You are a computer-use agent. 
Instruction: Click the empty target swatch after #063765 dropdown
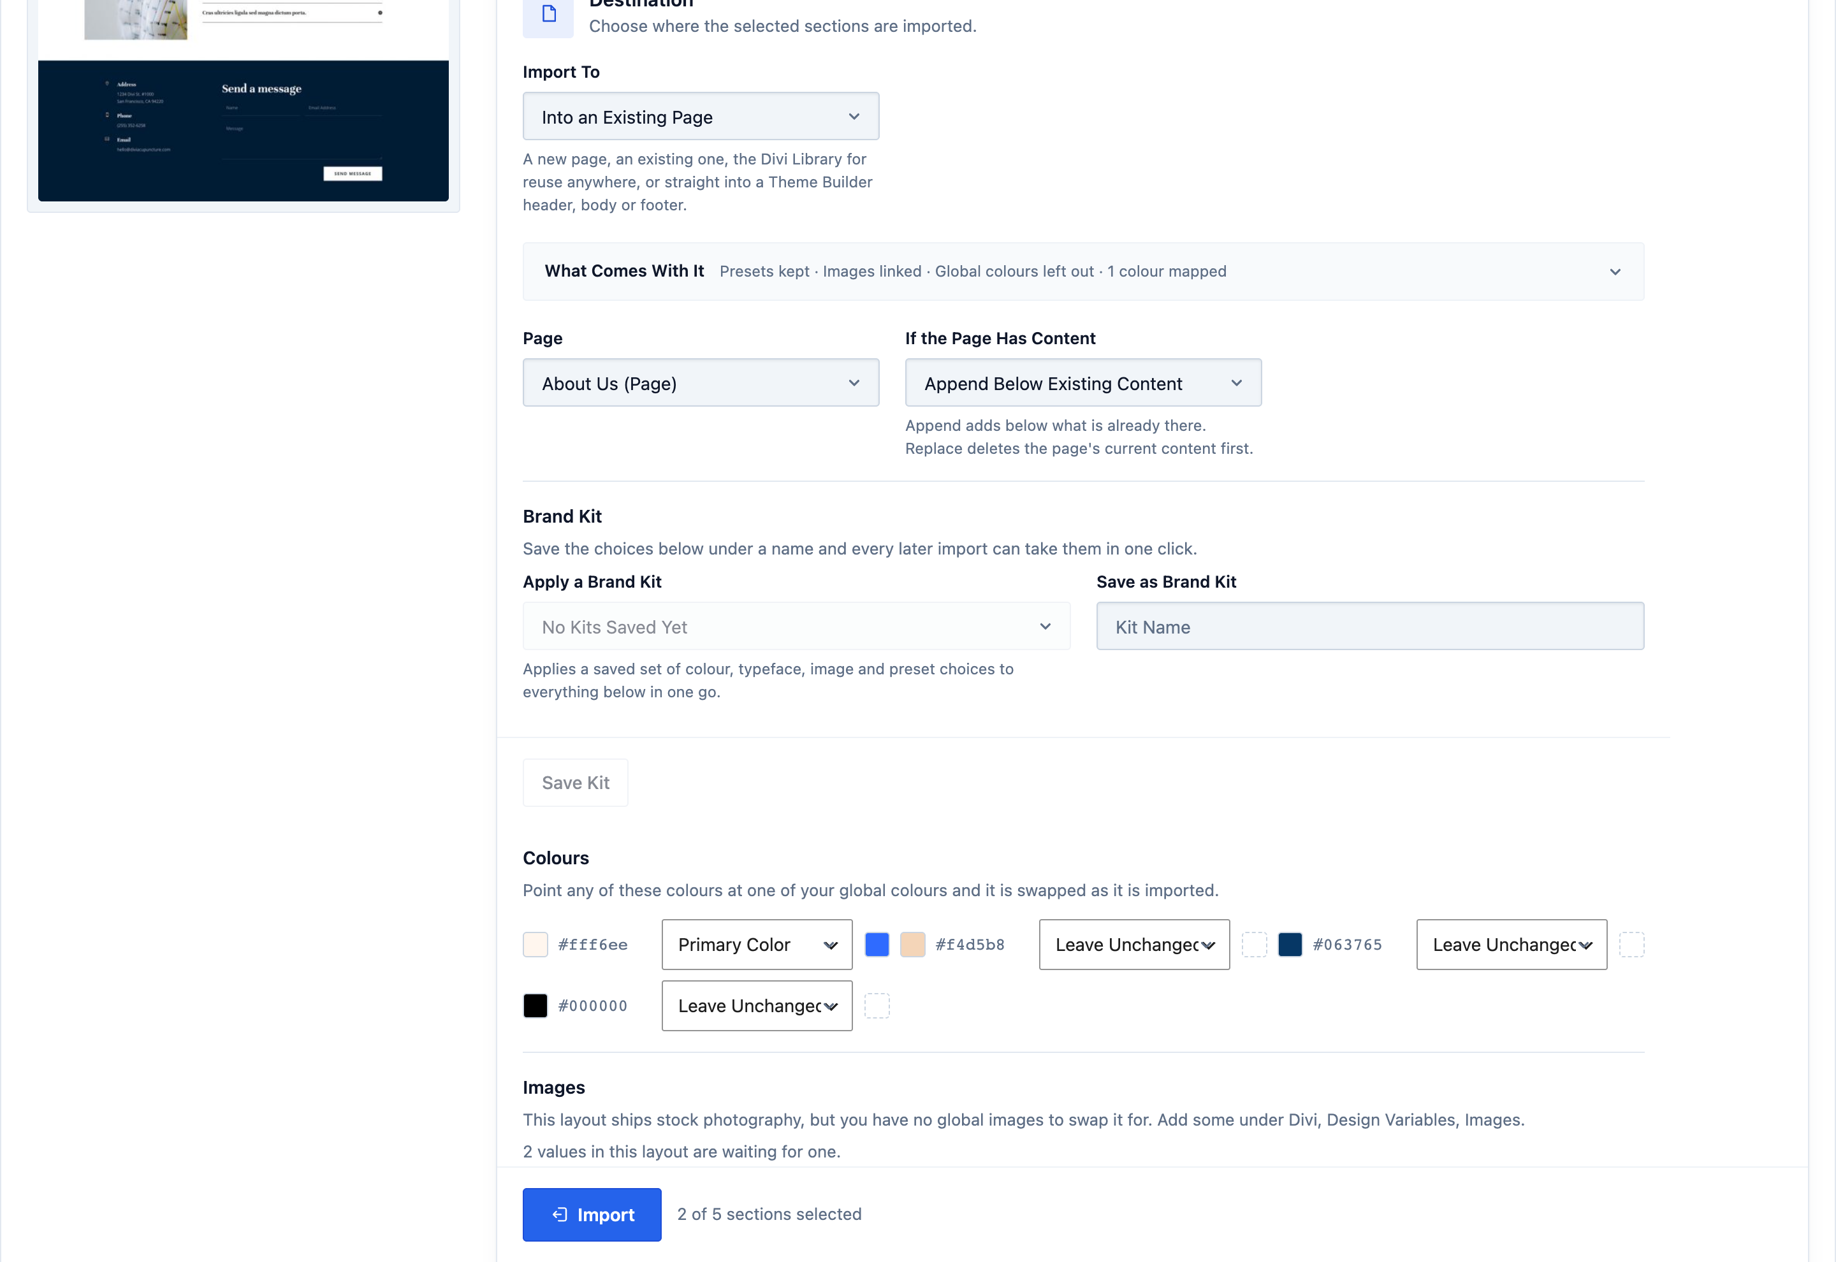pyautogui.click(x=1631, y=944)
